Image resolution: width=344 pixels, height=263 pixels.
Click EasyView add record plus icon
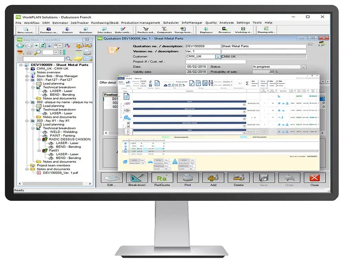coord(80,46)
